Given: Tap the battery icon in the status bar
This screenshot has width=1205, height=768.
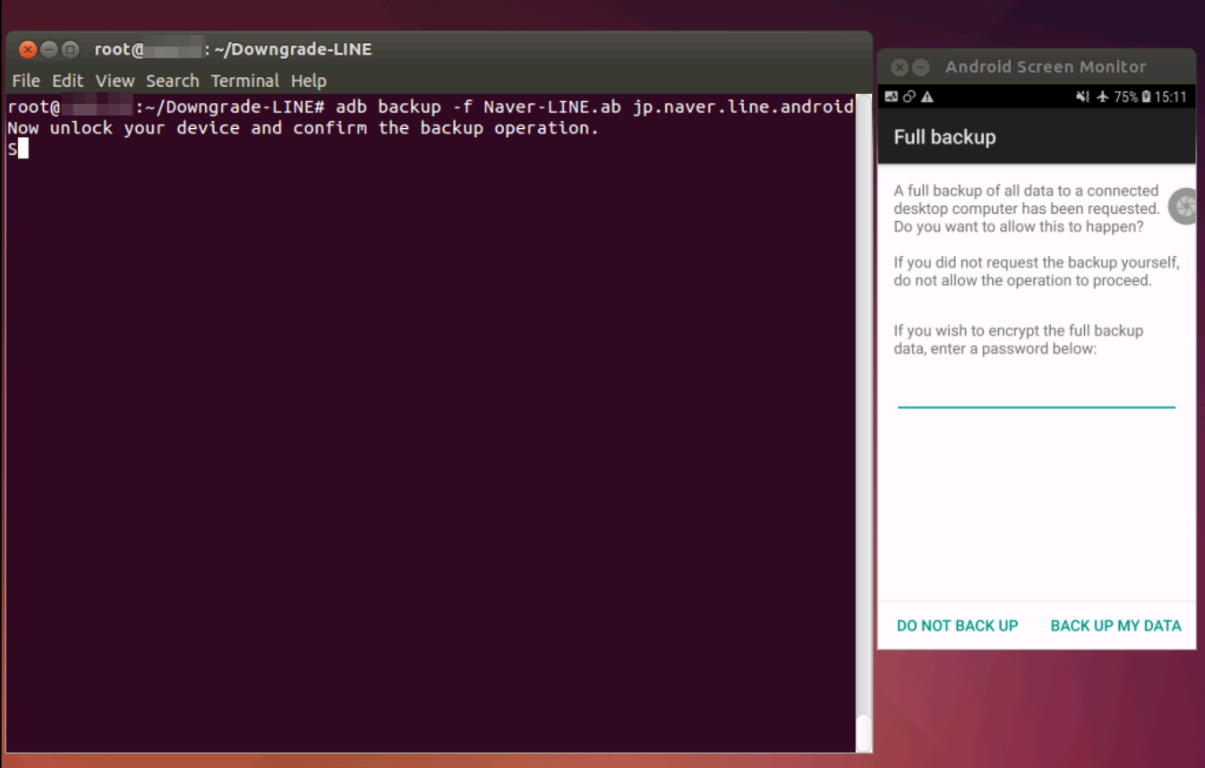Looking at the screenshot, I should [1146, 97].
